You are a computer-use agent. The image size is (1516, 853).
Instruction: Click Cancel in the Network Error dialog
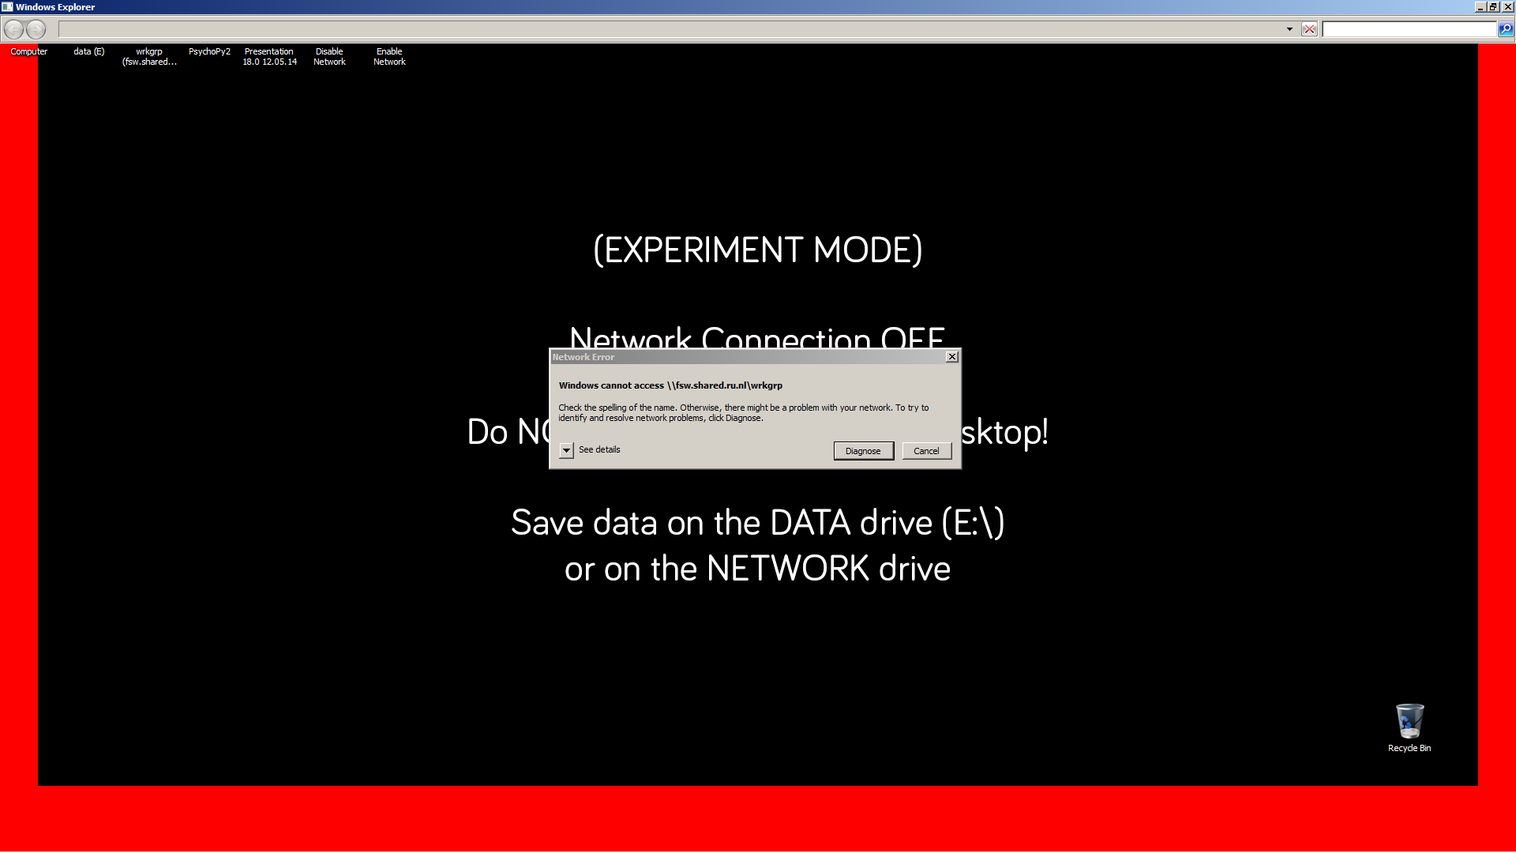tap(926, 451)
